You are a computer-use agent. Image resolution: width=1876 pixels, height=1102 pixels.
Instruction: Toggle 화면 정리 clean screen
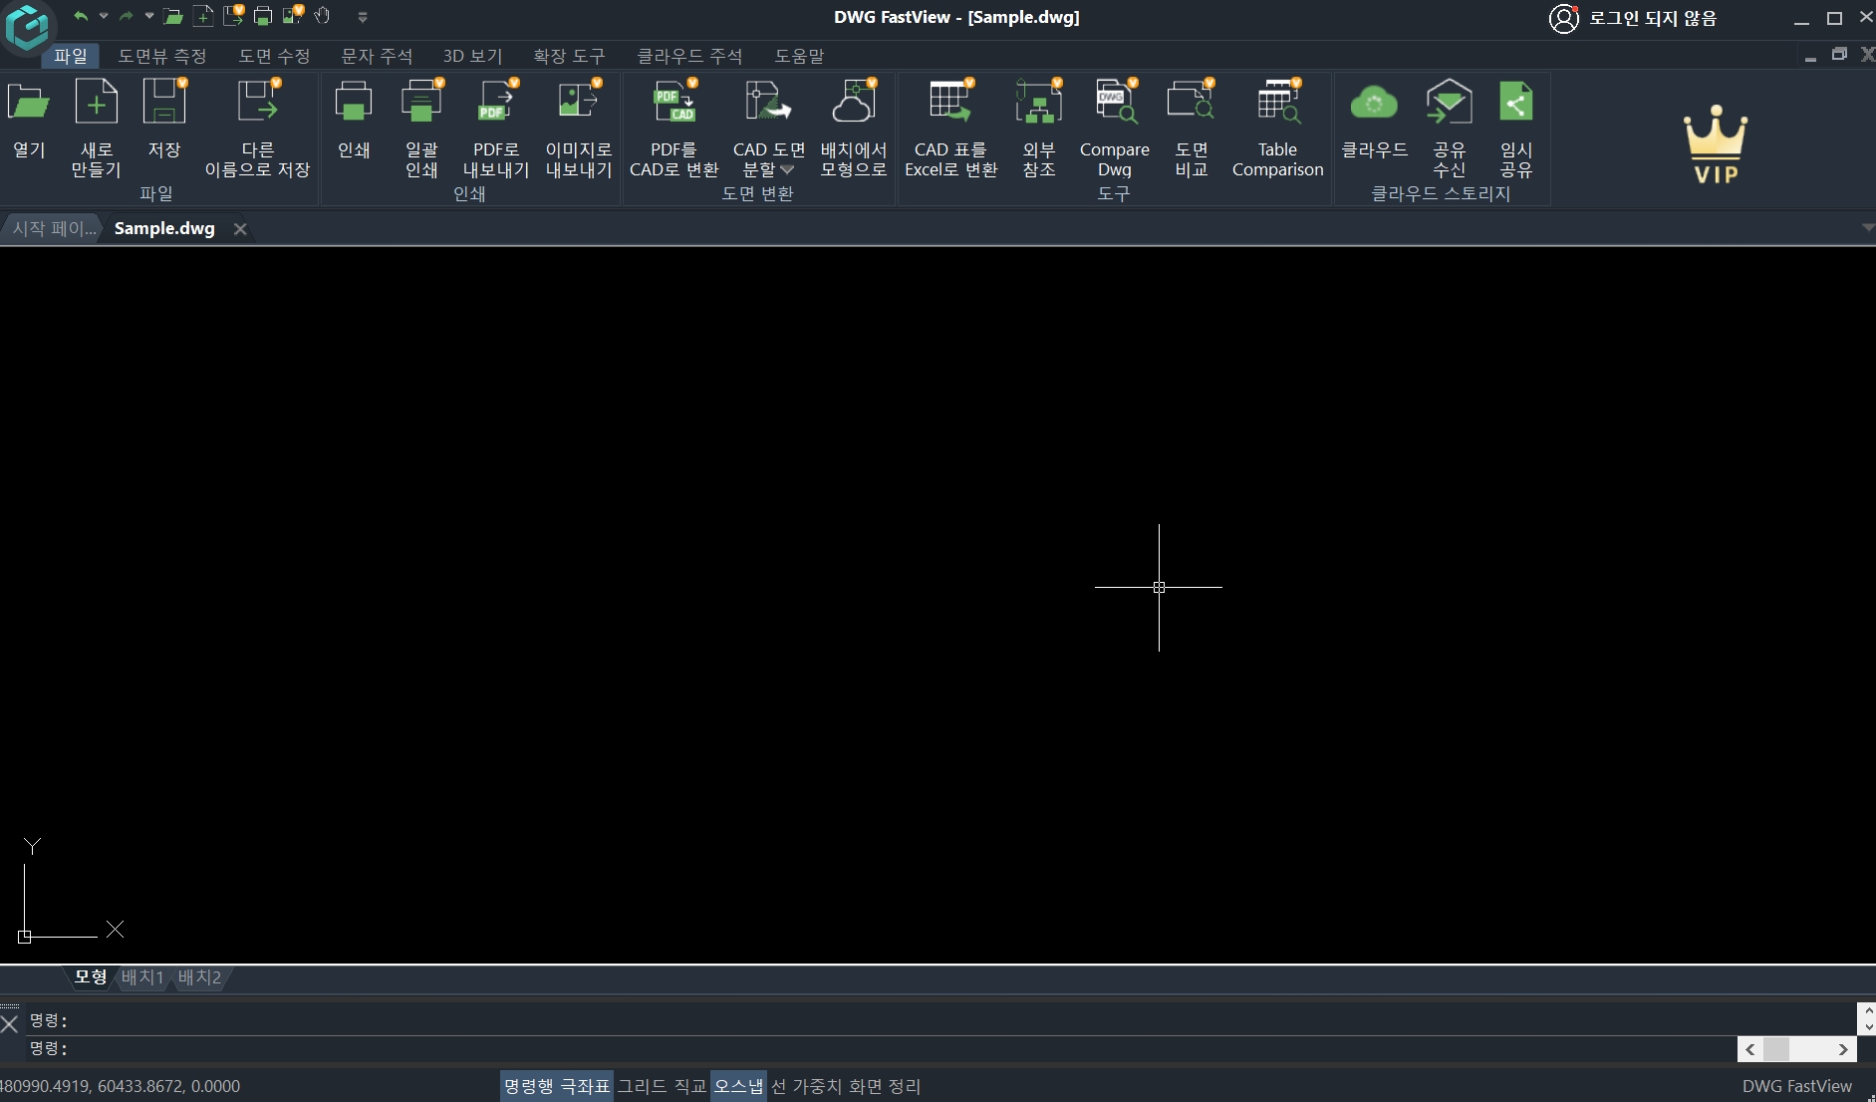[885, 1086]
